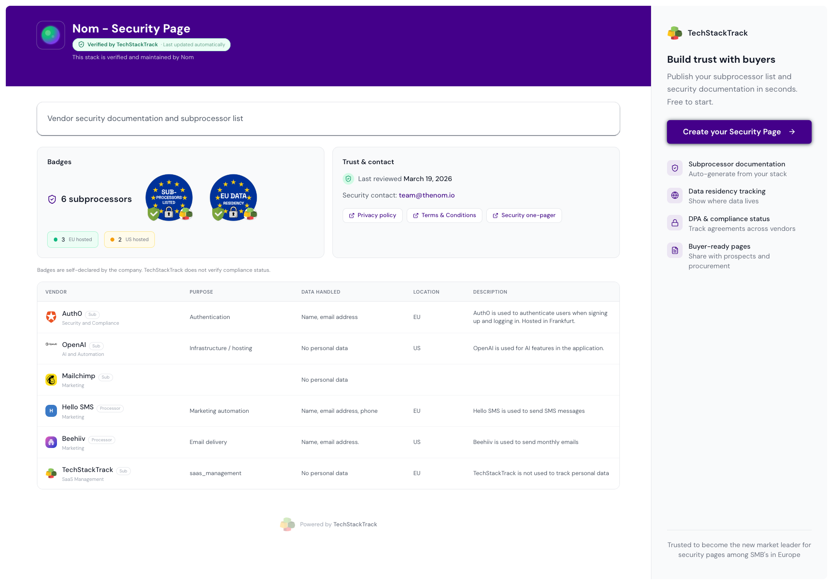Open the Privacy policy link
Screen dimensions: 833x585
372,215
